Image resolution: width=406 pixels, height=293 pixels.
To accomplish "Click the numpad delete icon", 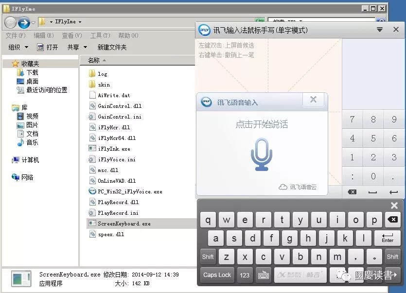I will tap(352, 192).
